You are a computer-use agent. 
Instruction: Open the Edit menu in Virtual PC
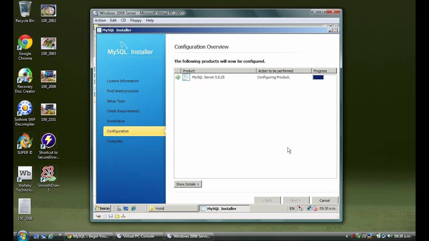tap(113, 20)
